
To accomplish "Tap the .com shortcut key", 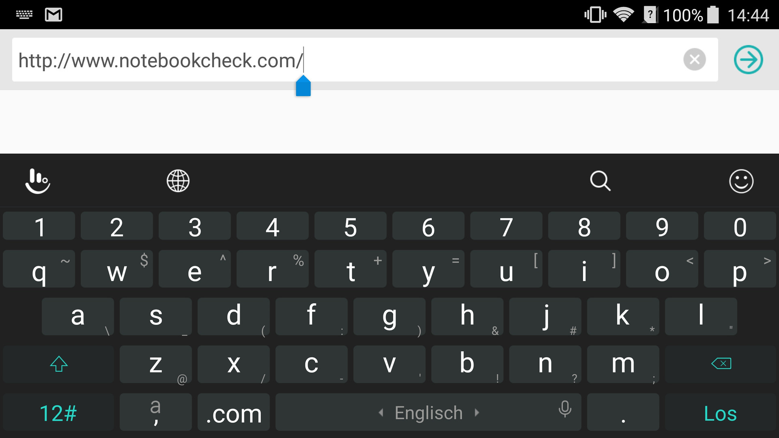I will pos(234,412).
